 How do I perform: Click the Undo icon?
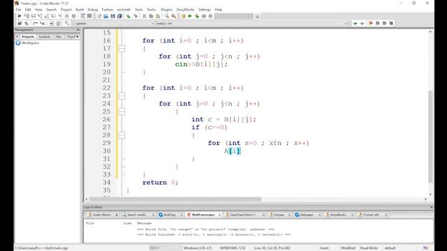click(x=129, y=16)
